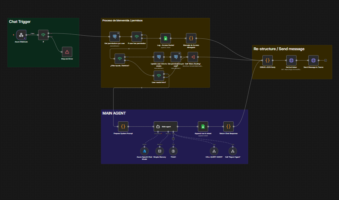Screen dimensions: 339x200
Task: Select the Get permissions por user node
Action: [114, 37]
